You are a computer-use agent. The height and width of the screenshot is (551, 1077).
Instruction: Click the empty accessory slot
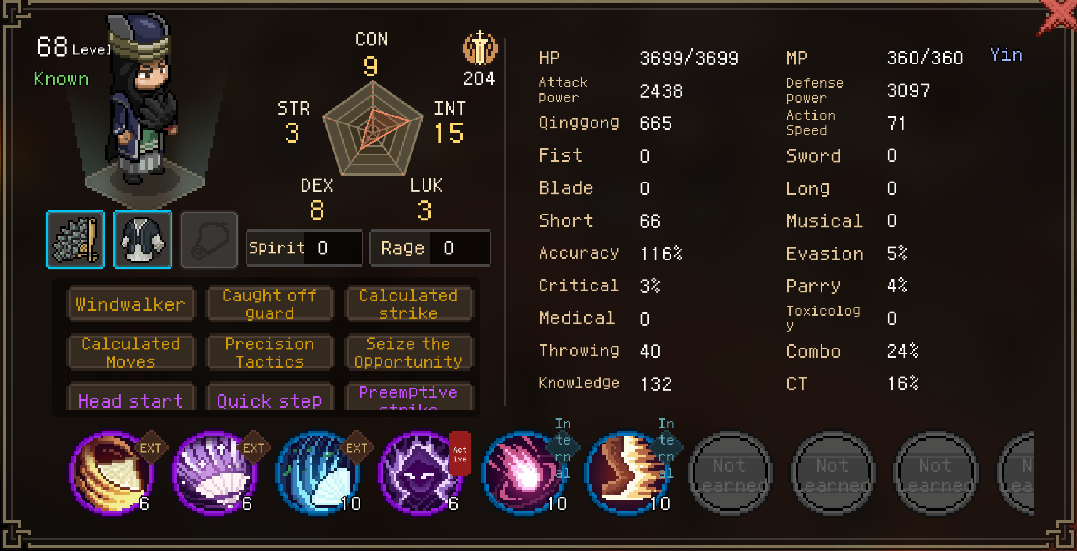click(209, 240)
